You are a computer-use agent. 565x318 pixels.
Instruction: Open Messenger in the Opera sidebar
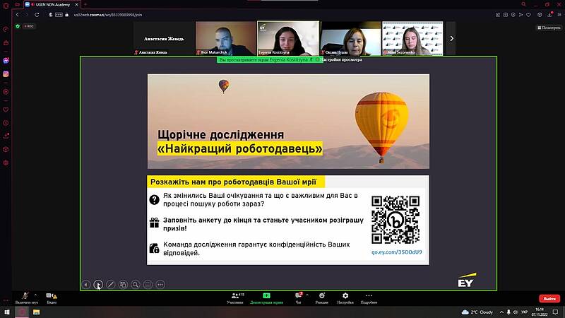tap(6, 61)
